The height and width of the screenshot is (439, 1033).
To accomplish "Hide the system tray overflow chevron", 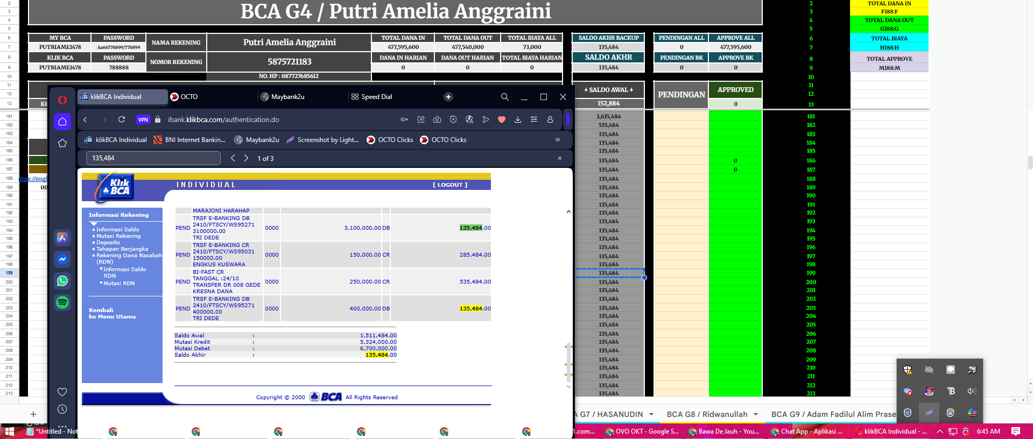I will click(940, 431).
